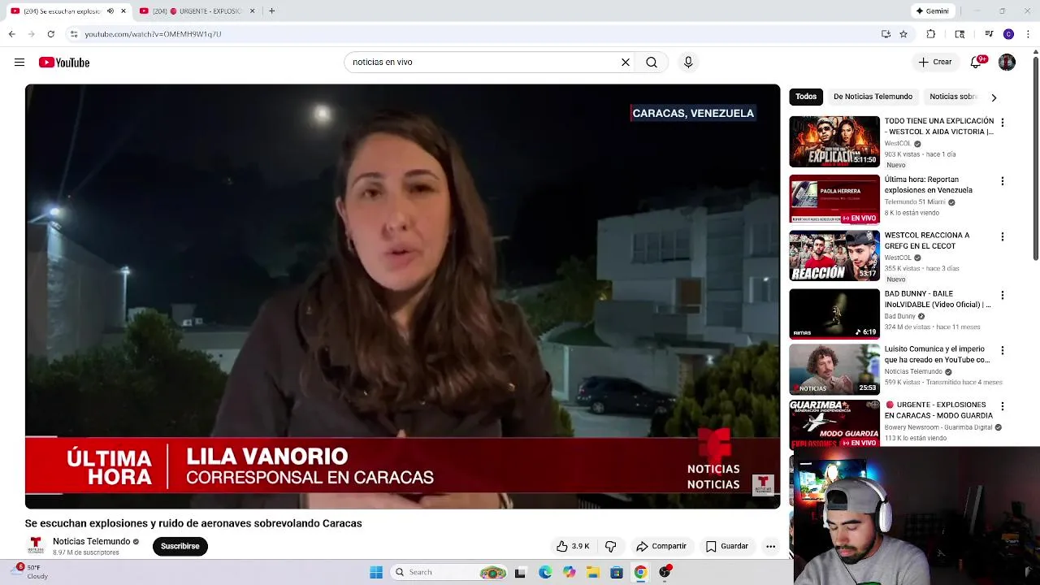Click the Windows taskbar Search box
The image size is (1040, 585).
point(449,572)
